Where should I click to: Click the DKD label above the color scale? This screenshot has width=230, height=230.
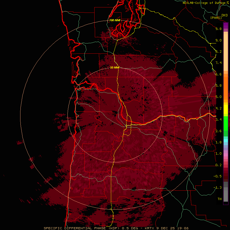pos(225,15)
